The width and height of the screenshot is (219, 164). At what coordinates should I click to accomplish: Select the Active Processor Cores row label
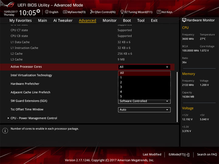click(x=26, y=67)
